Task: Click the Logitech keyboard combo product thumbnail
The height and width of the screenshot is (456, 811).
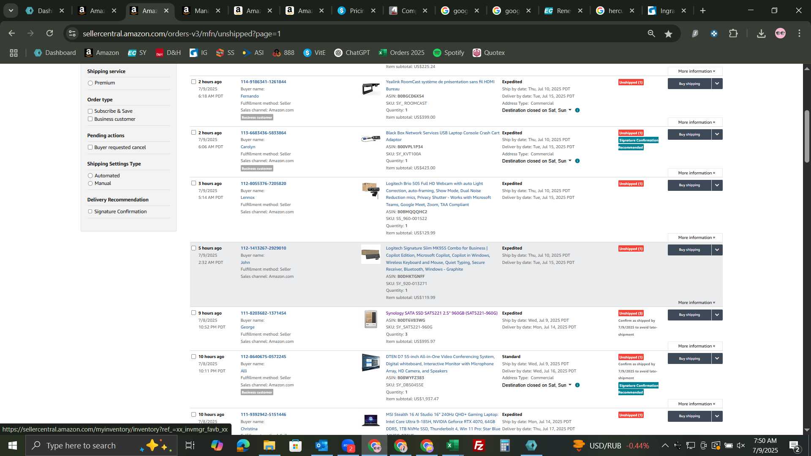Action: [x=370, y=255]
